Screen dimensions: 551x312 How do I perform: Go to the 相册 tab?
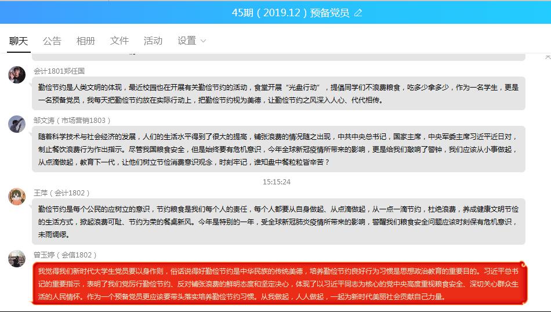[85, 41]
